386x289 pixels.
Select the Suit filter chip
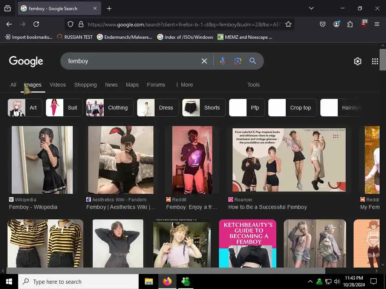(x=64, y=108)
